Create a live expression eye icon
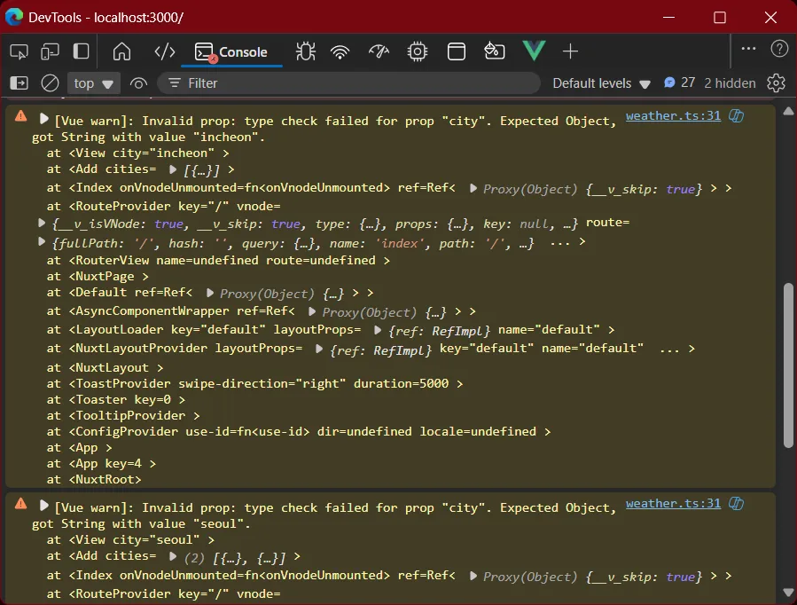 click(138, 82)
